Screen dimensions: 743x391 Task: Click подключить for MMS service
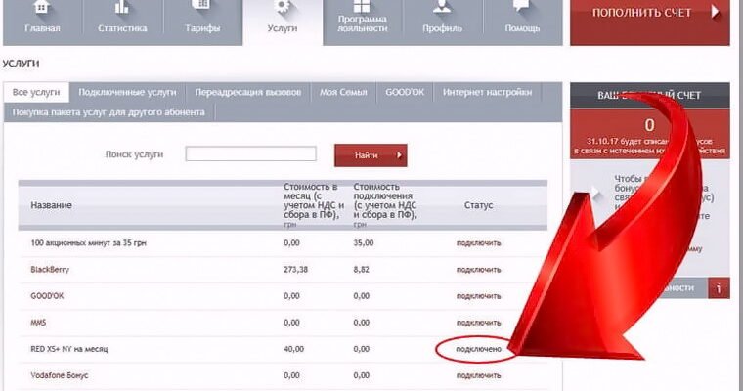point(479,323)
